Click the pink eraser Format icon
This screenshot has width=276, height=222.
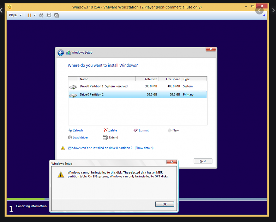(136, 130)
